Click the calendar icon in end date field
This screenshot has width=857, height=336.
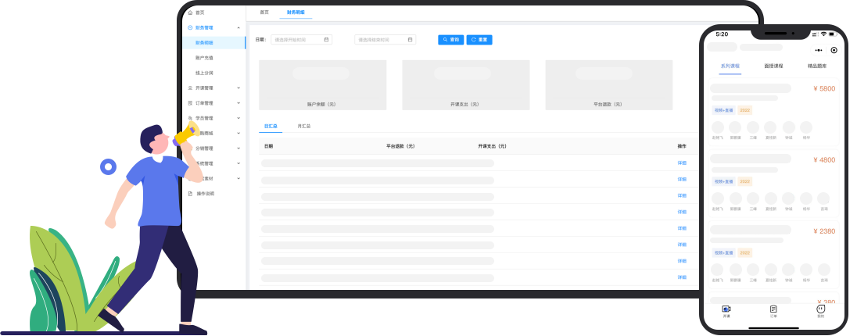pos(410,39)
